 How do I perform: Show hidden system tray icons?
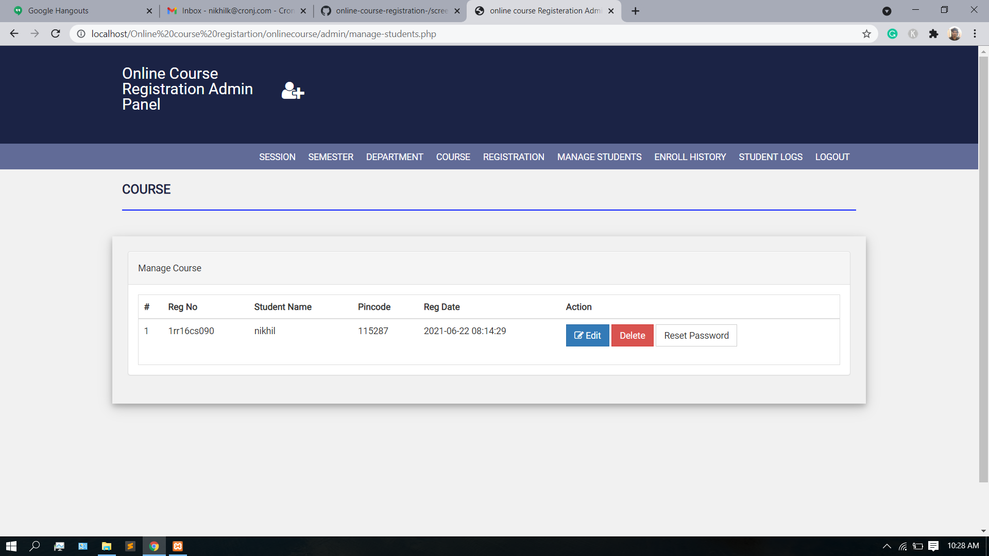click(886, 546)
